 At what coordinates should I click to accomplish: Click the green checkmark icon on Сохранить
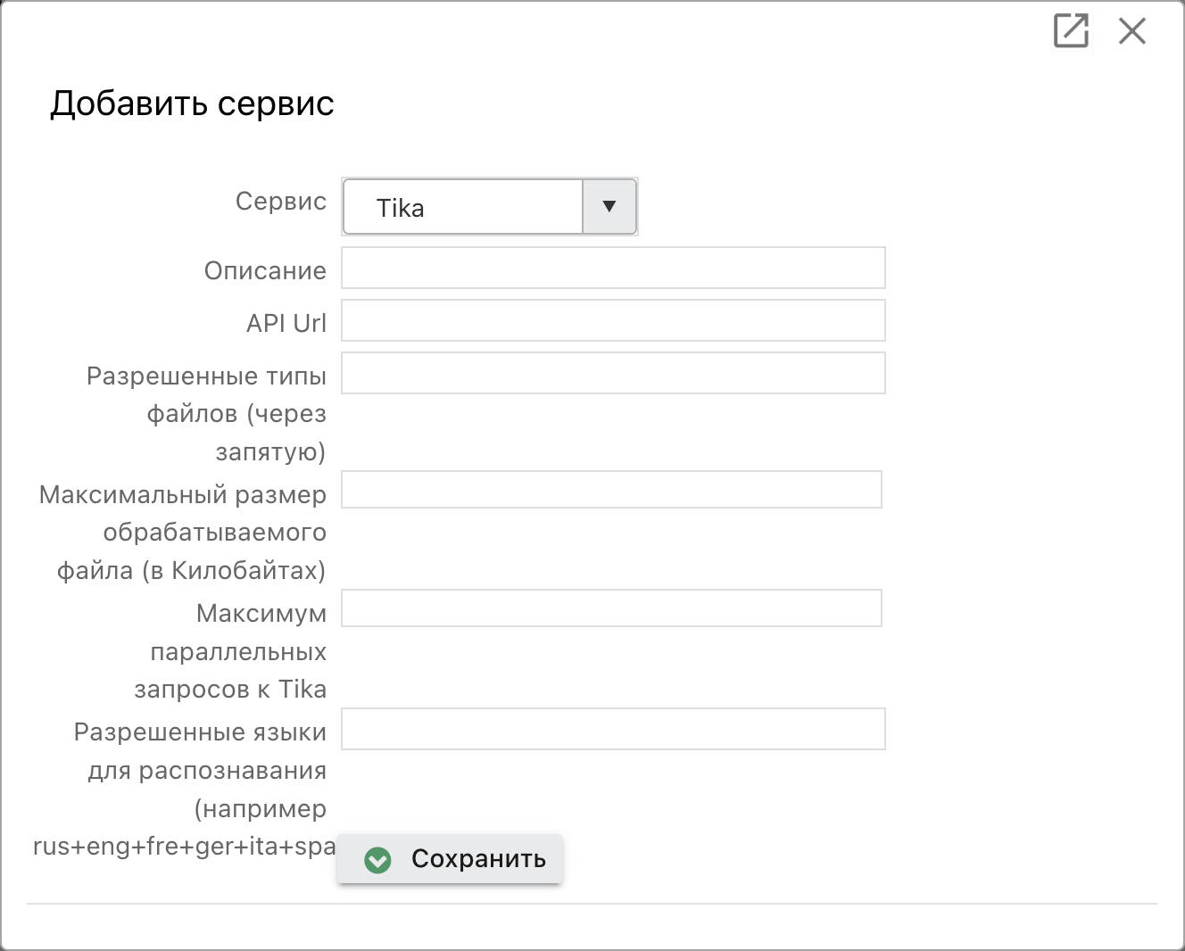[377, 860]
